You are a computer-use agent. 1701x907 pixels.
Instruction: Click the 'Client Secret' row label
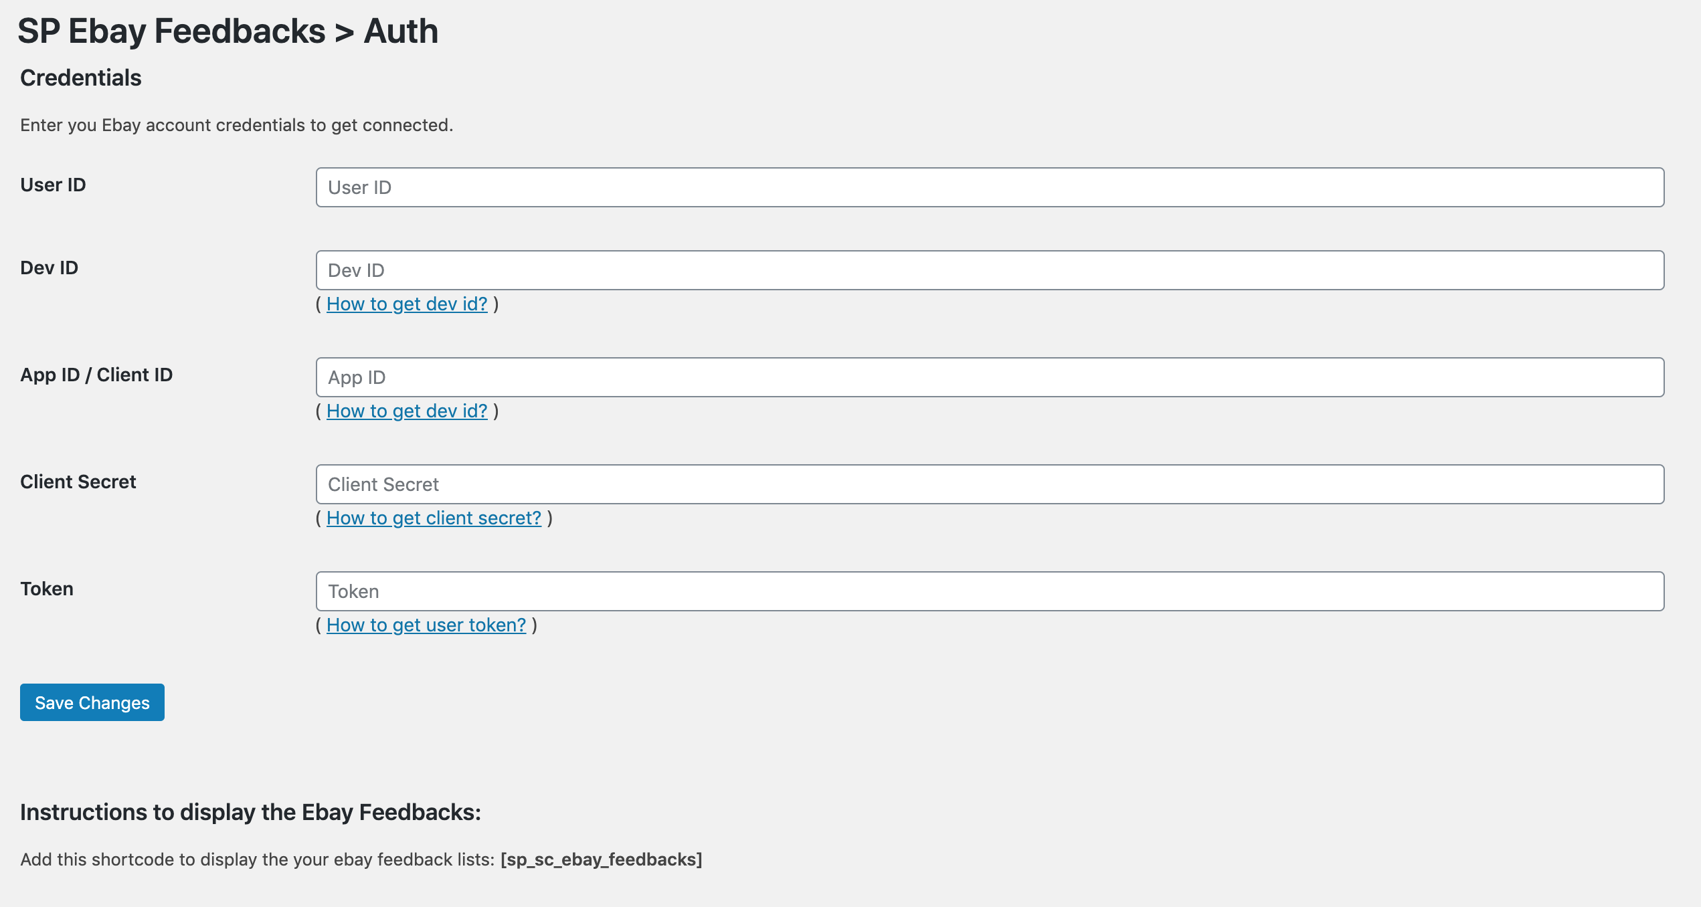click(x=78, y=482)
